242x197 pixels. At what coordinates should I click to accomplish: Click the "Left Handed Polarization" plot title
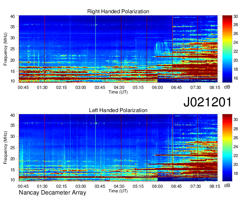click(x=118, y=110)
